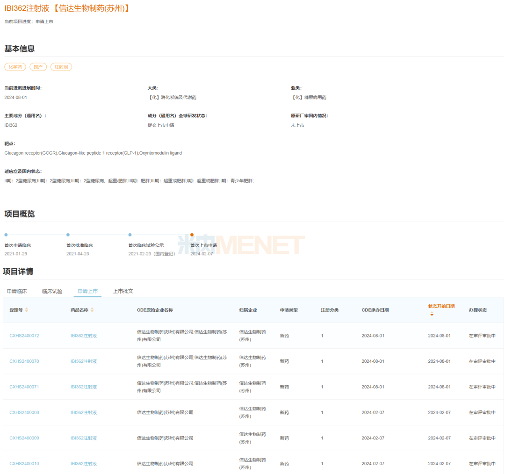Viewport: 505px width, 474px height.
Task: Open the 上市批文 tab
Action: click(x=123, y=291)
